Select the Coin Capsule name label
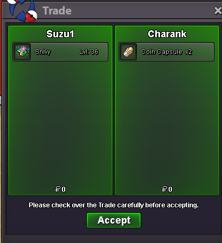Screen dimensions: 222x243 [x=162, y=52]
